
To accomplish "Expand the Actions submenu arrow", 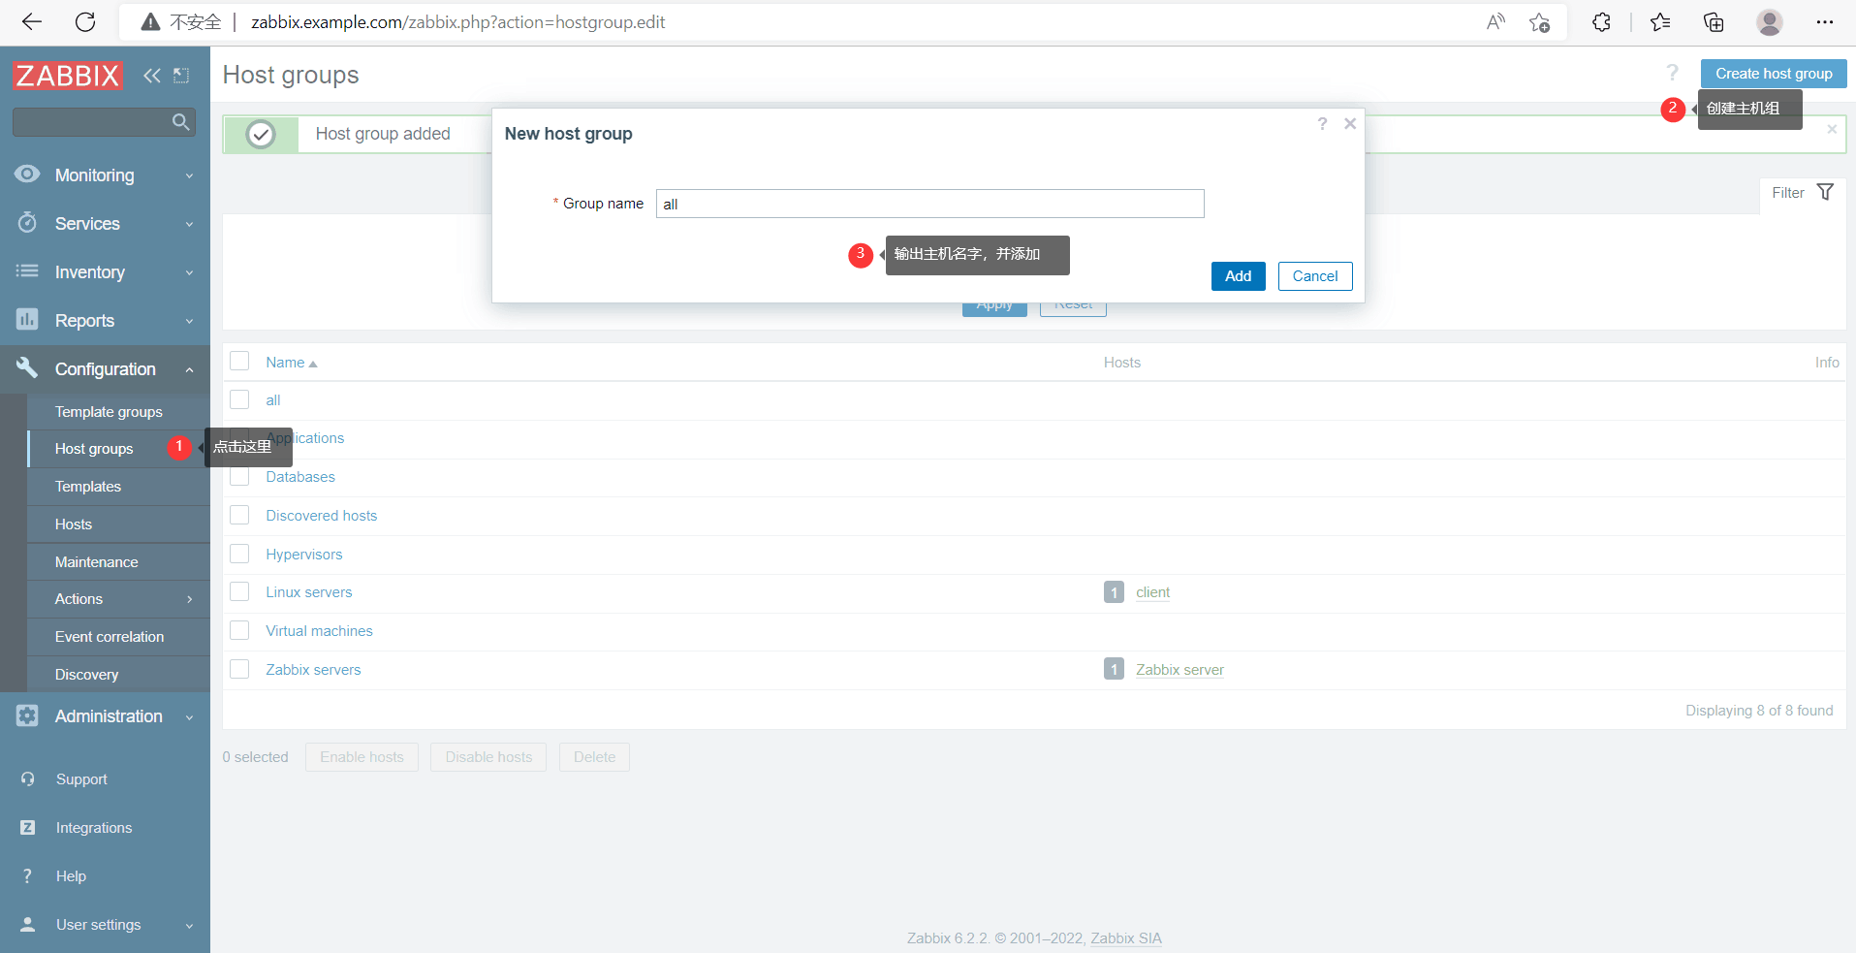I will (190, 600).
